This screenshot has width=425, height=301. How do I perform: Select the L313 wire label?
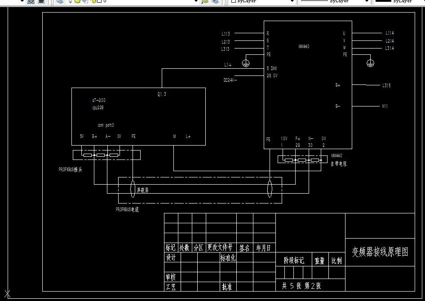click(x=225, y=49)
